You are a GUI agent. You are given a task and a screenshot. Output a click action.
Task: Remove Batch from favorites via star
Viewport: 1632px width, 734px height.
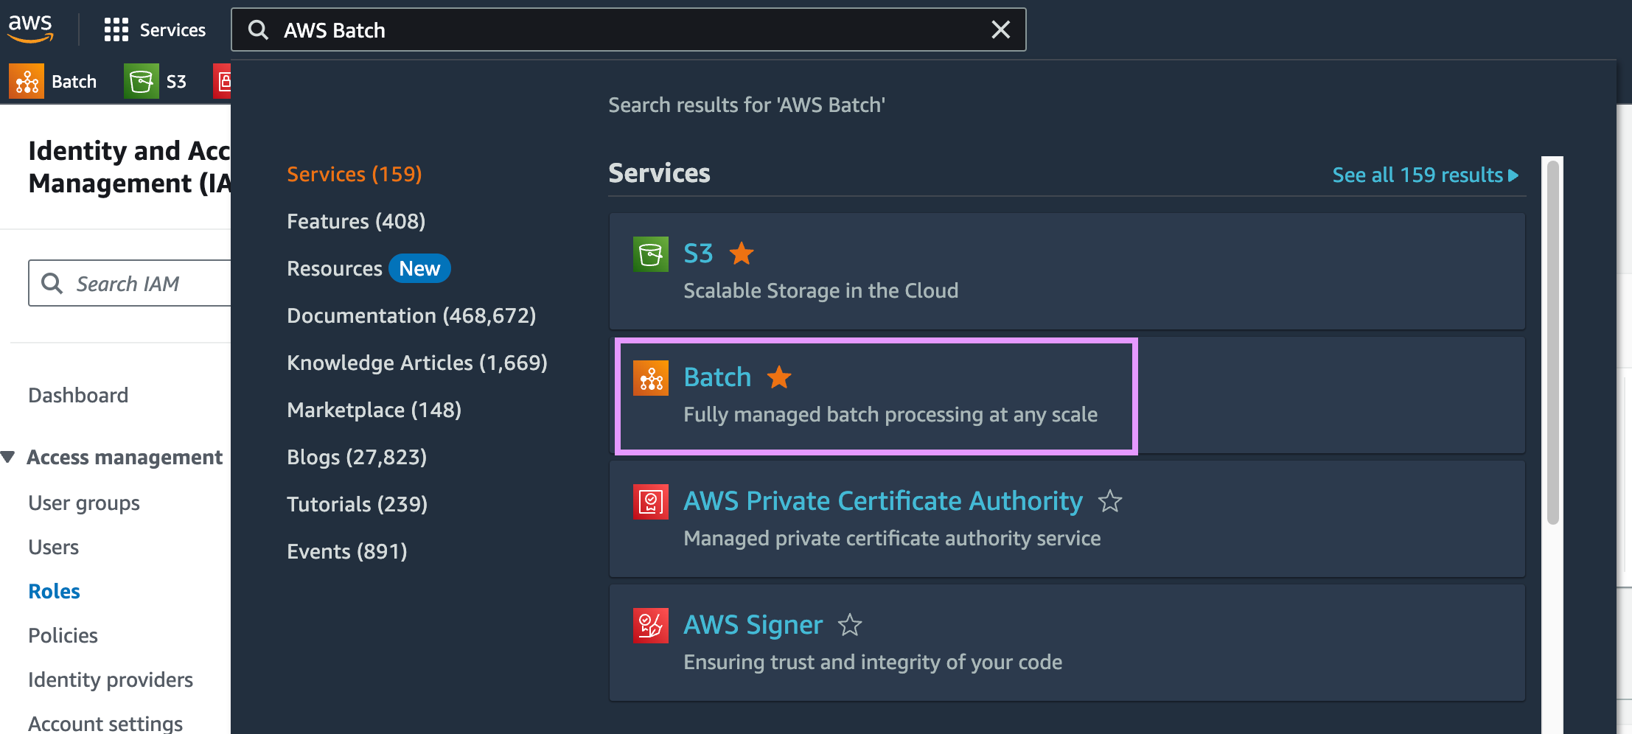click(778, 378)
